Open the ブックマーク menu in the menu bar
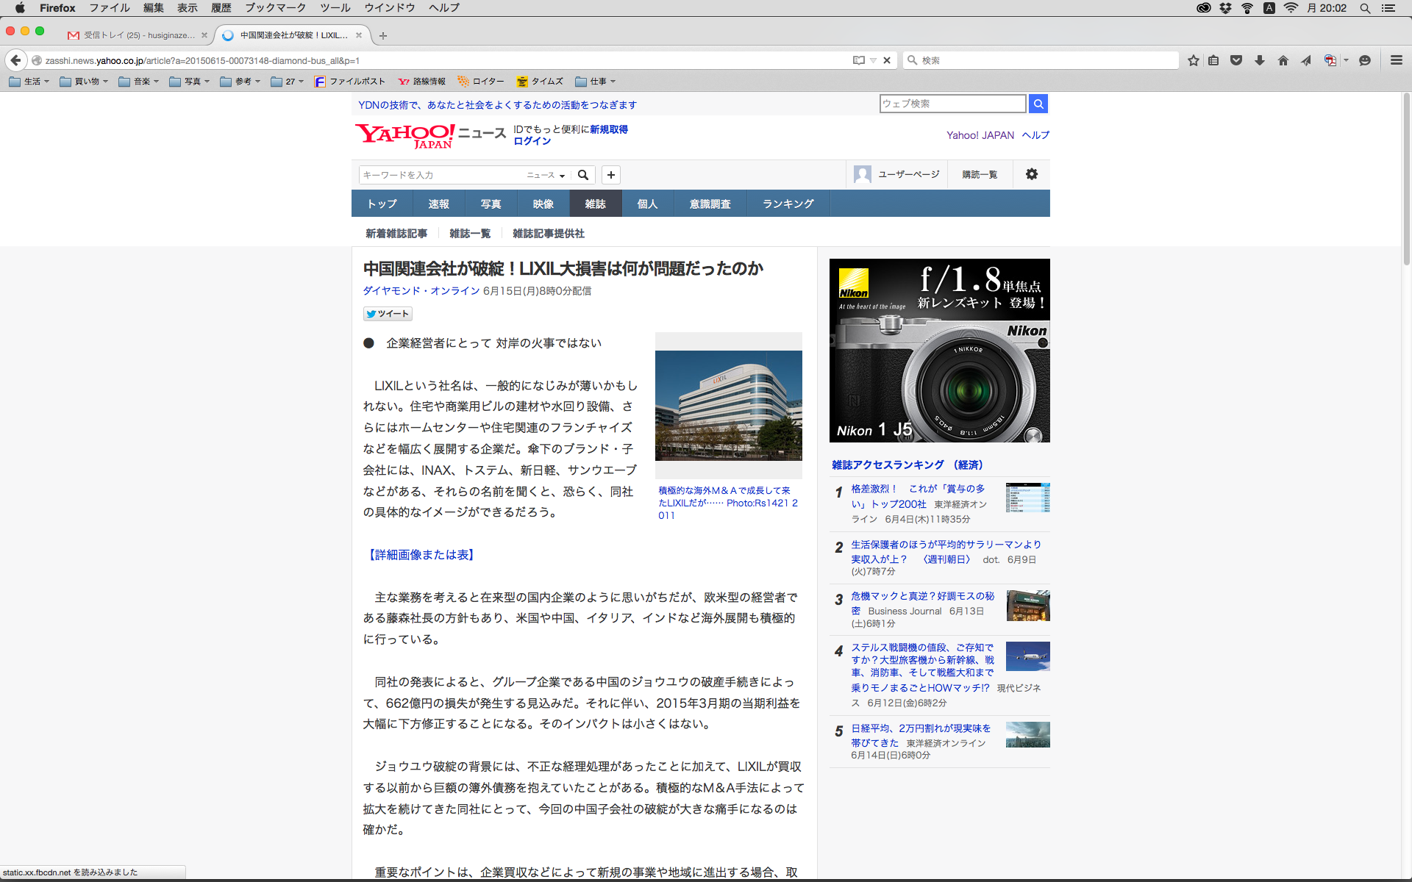This screenshot has width=1412, height=882. tap(275, 8)
